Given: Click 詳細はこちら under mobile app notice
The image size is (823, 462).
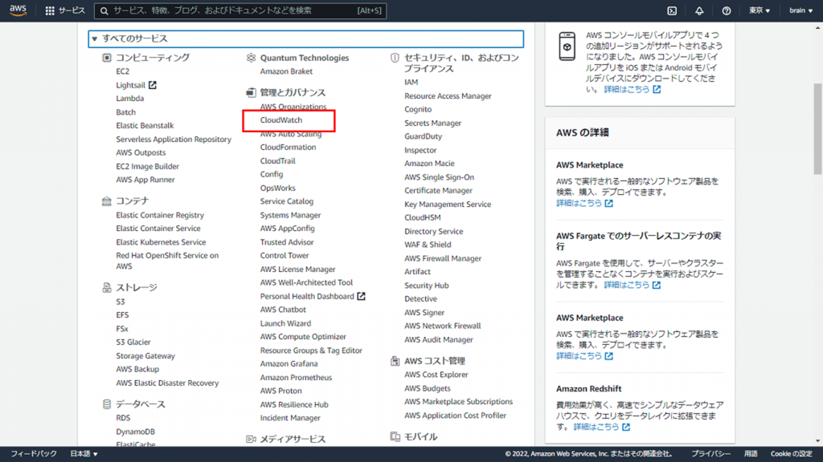Looking at the screenshot, I should click(x=632, y=90).
